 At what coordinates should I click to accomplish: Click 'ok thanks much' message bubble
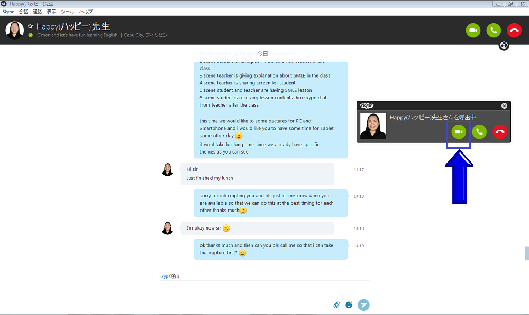pos(270,249)
